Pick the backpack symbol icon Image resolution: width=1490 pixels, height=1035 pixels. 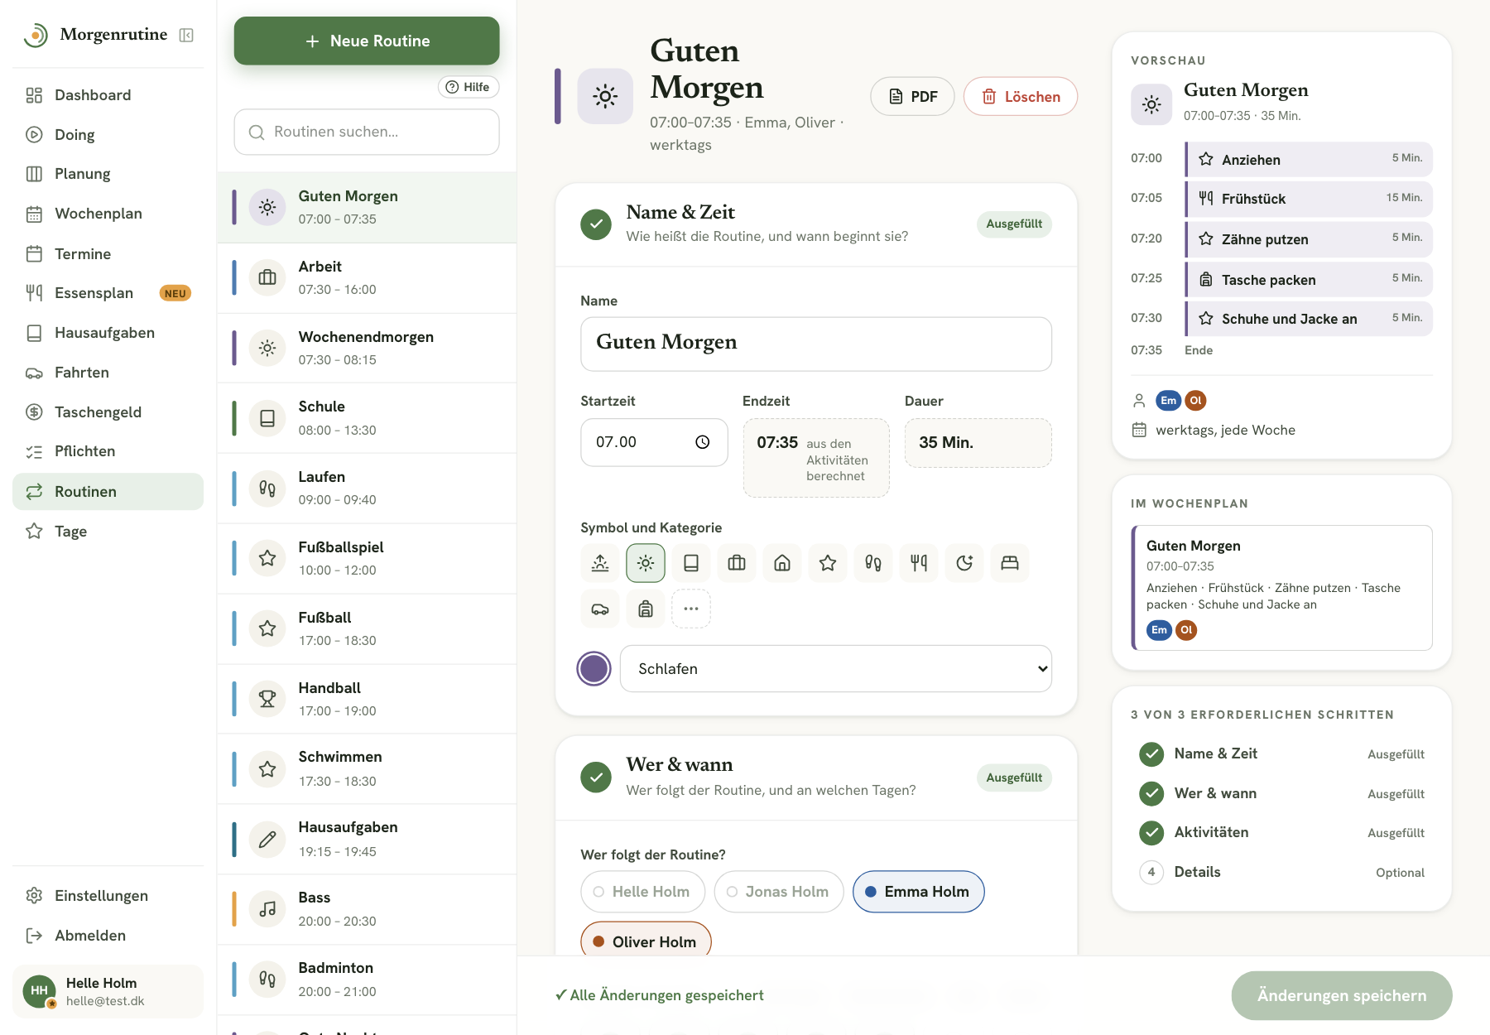pos(646,609)
